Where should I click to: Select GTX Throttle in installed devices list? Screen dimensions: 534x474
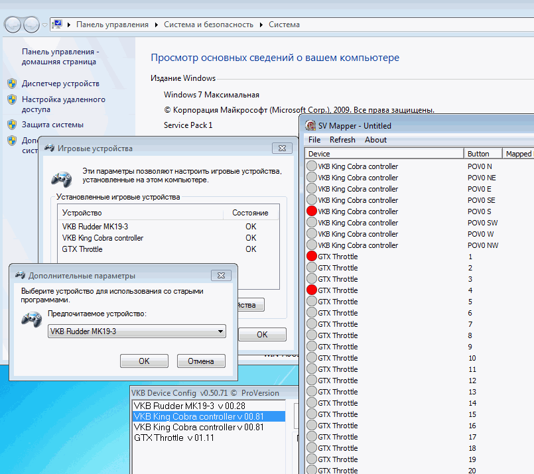tap(168, 249)
